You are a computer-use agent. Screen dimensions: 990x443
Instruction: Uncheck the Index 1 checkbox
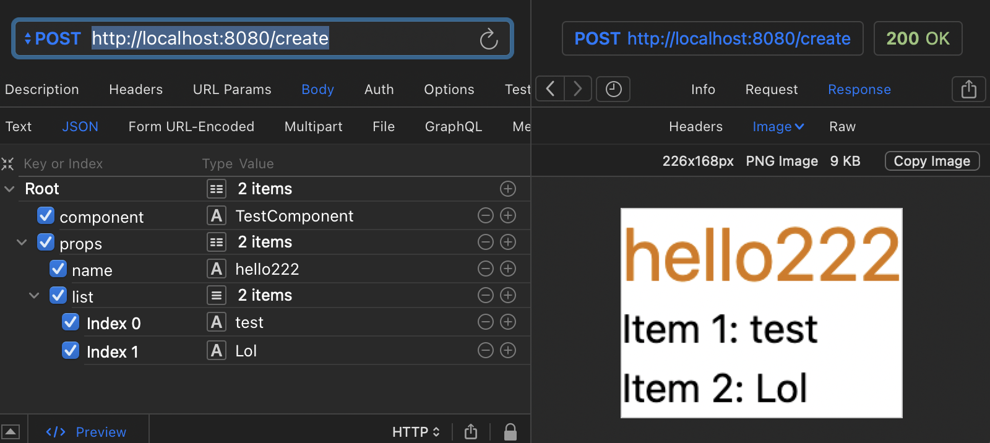click(71, 350)
